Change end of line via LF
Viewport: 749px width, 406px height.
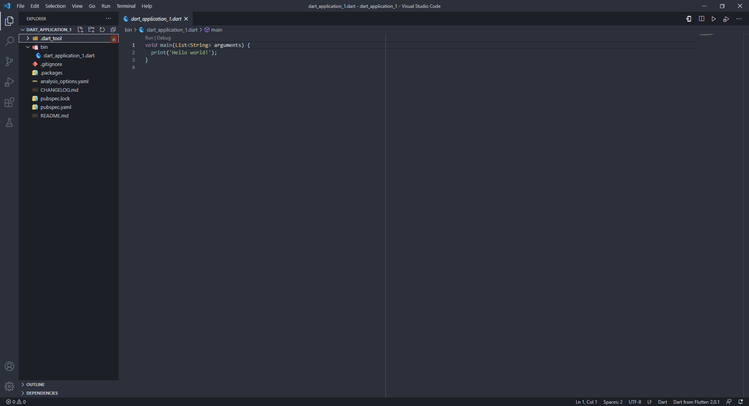650,402
